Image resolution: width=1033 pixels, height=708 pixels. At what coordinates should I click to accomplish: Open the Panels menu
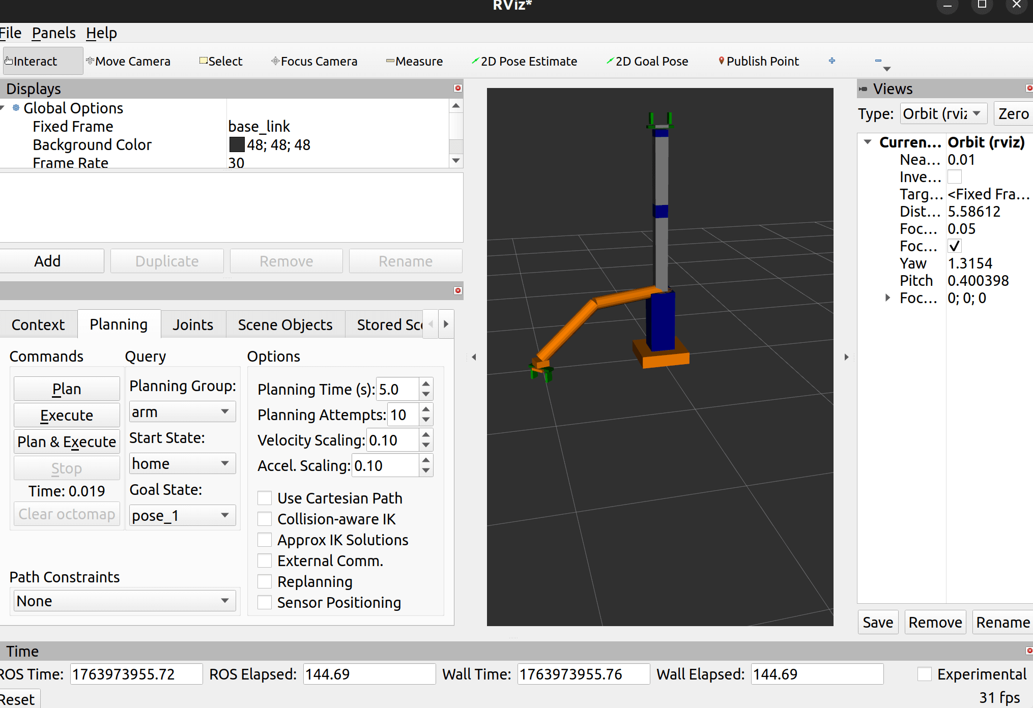click(x=53, y=33)
